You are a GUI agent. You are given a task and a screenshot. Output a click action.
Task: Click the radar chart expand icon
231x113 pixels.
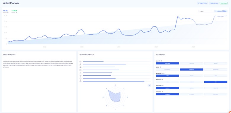coord(149,85)
